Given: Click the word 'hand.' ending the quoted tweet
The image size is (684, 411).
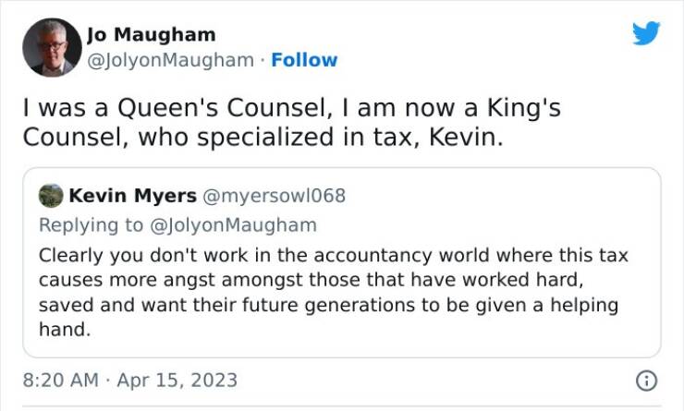Looking at the screenshot, I should pos(65,329).
